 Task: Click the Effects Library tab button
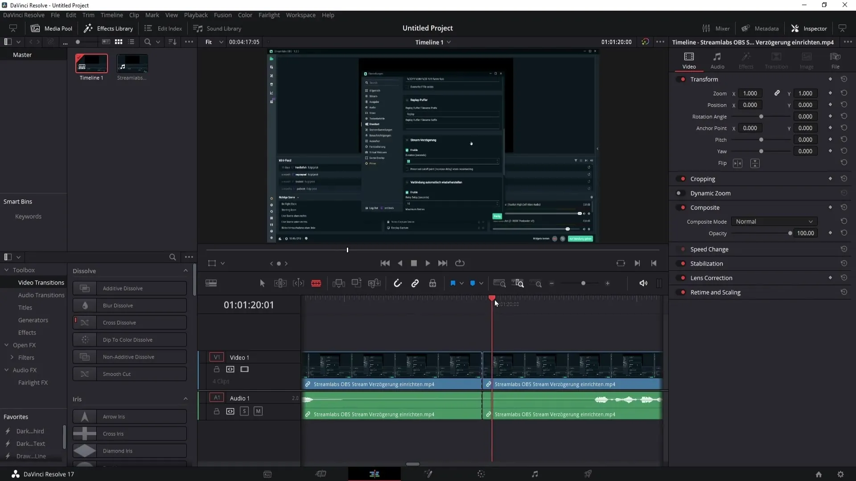click(x=108, y=28)
